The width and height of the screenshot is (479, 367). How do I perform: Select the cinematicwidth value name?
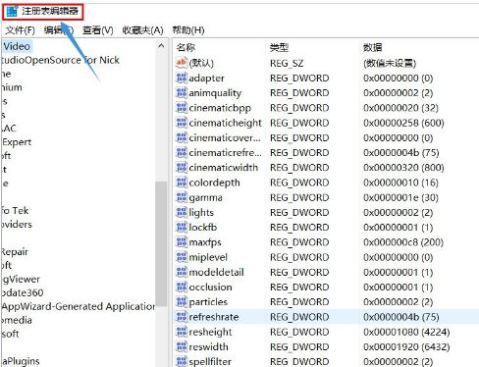(x=224, y=168)
